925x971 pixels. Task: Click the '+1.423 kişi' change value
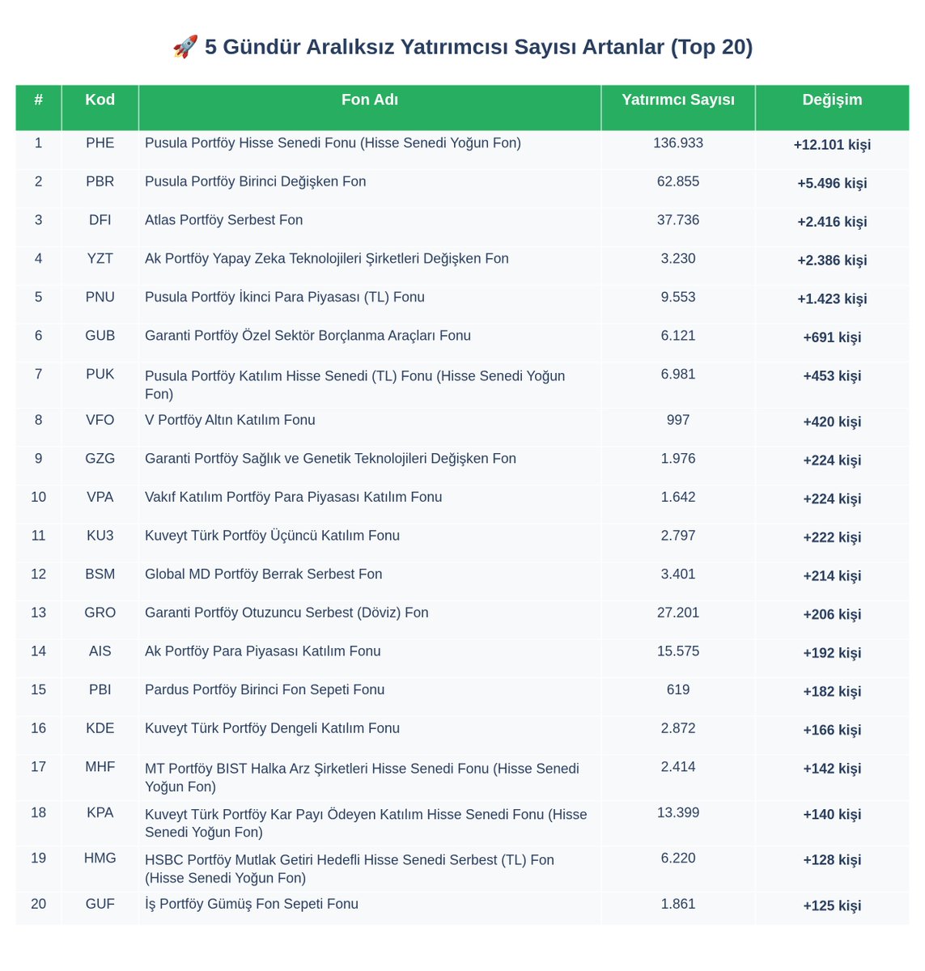pos(832,299)
